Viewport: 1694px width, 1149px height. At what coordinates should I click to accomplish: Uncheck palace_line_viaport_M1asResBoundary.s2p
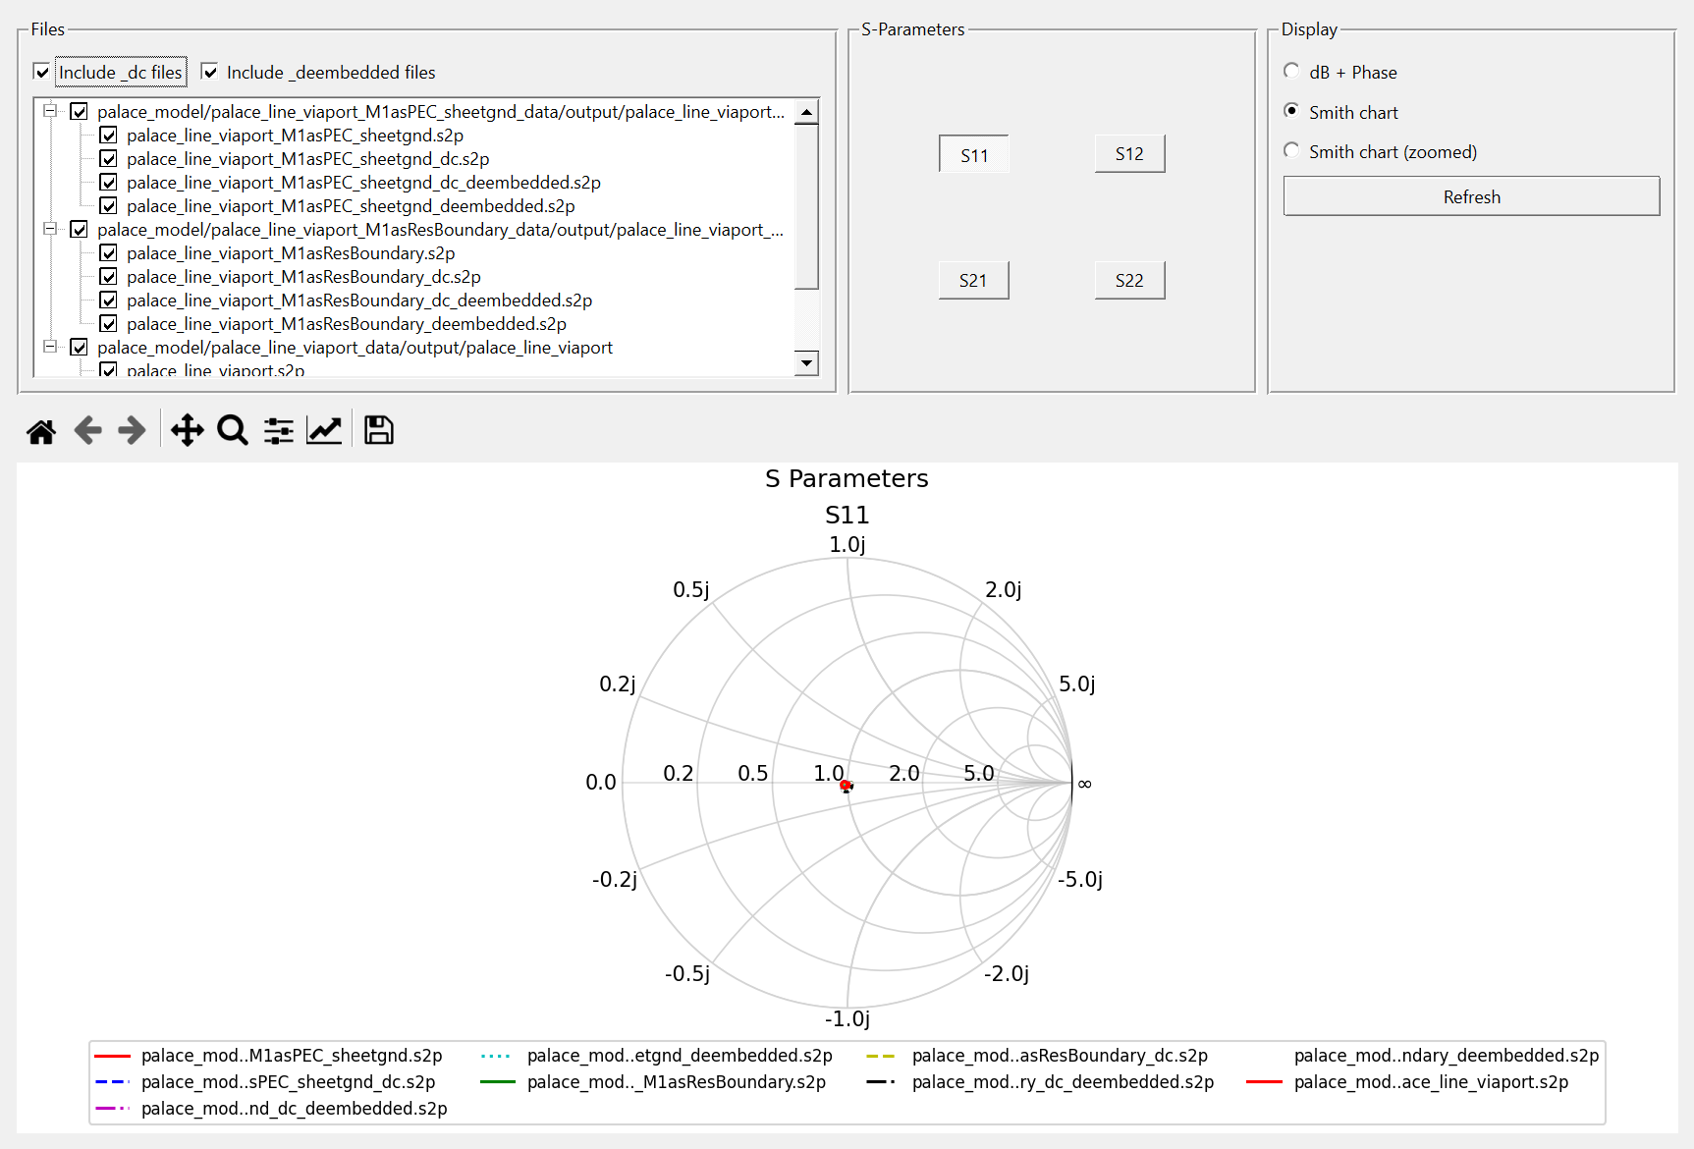point(109,253)
